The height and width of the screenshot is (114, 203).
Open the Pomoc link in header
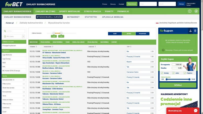105,4
